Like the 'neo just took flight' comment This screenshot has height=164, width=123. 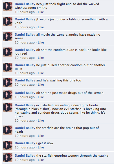click(x=41, y=12)
